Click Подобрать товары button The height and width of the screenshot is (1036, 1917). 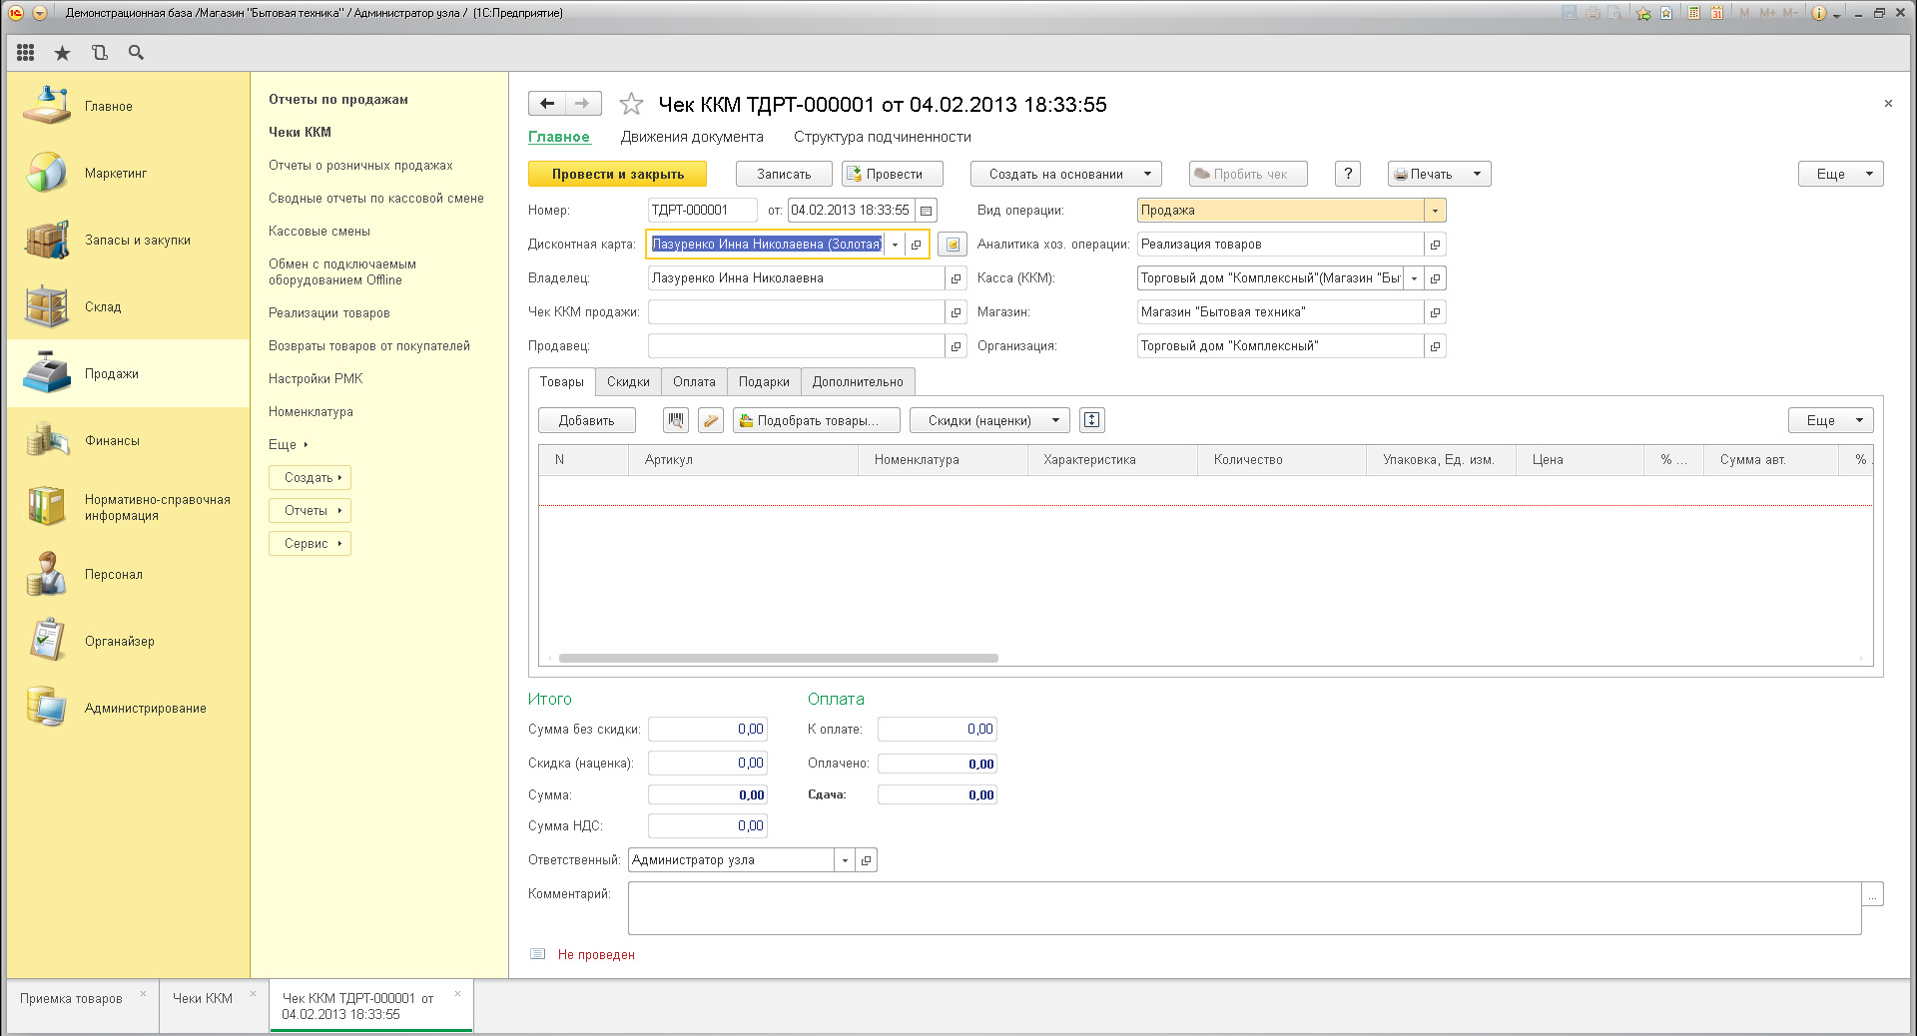tap(817, 420)
